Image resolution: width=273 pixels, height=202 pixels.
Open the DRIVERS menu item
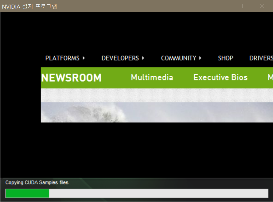261,58
